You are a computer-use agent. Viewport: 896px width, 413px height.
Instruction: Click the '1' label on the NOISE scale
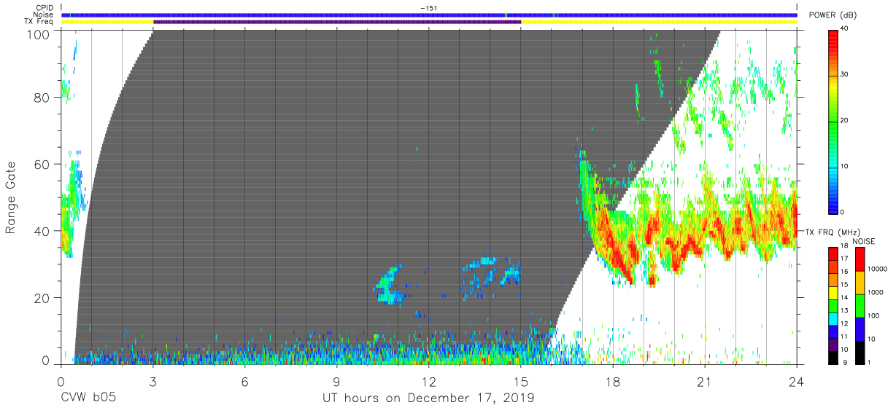[x=870, y=362]
